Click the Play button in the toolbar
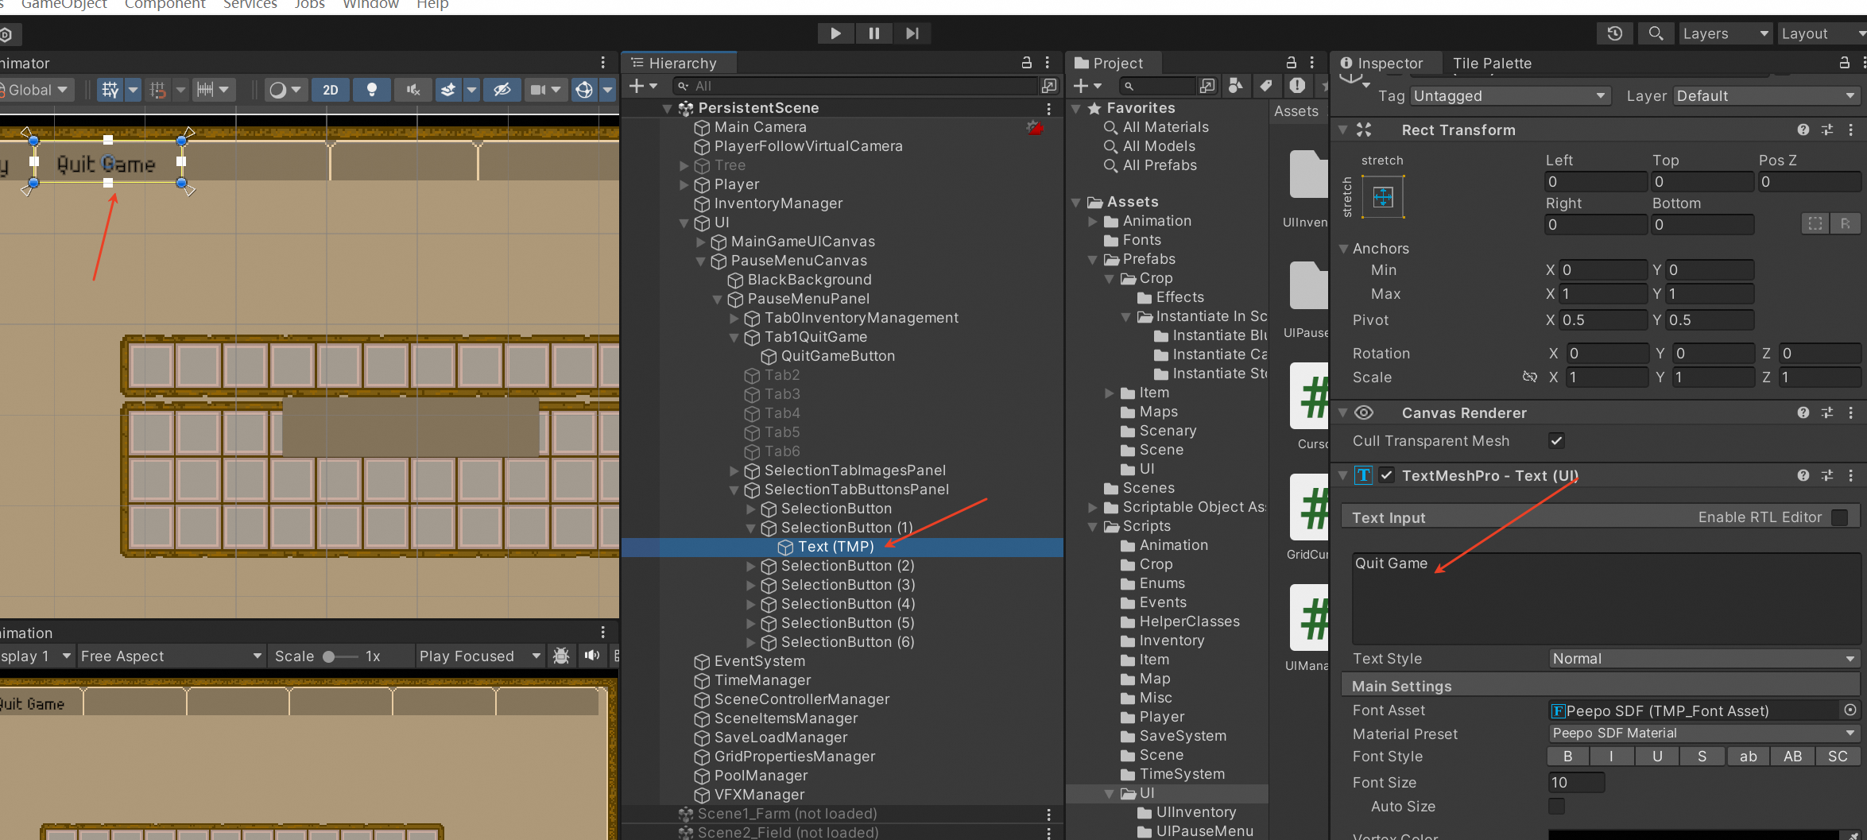Screen dimensions: 1867x840 pos(835,33)
